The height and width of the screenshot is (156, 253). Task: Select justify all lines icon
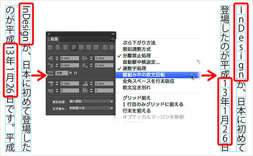(x=96, y=47)
